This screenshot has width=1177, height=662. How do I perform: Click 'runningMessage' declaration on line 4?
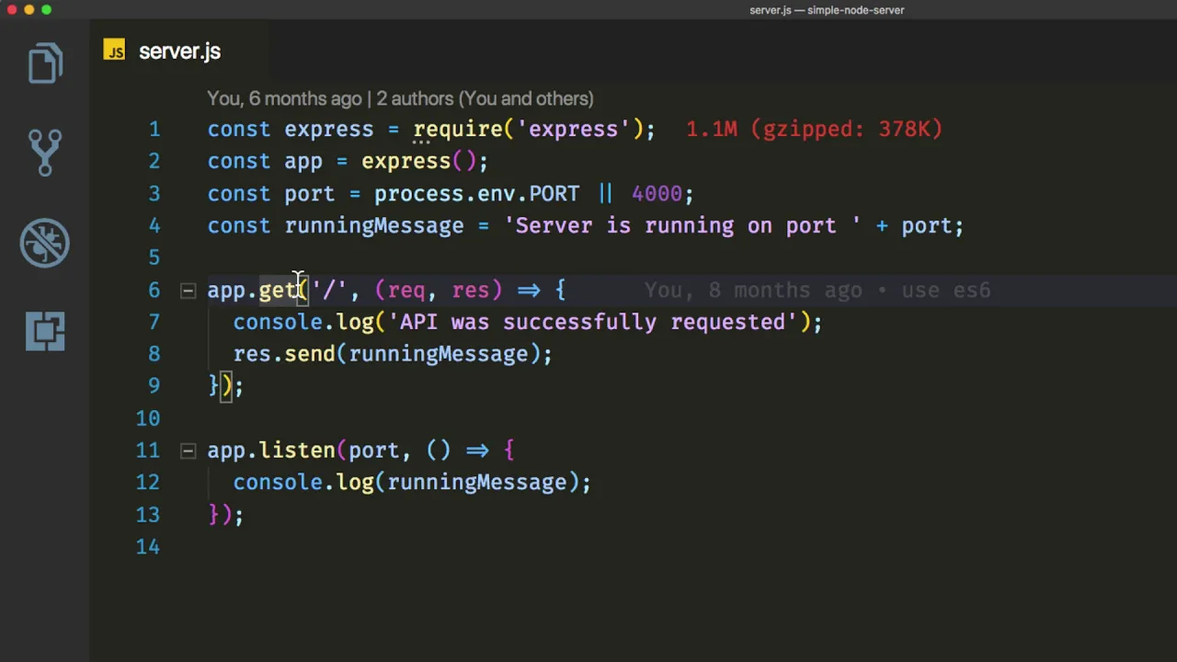click(x=374, y=226)
